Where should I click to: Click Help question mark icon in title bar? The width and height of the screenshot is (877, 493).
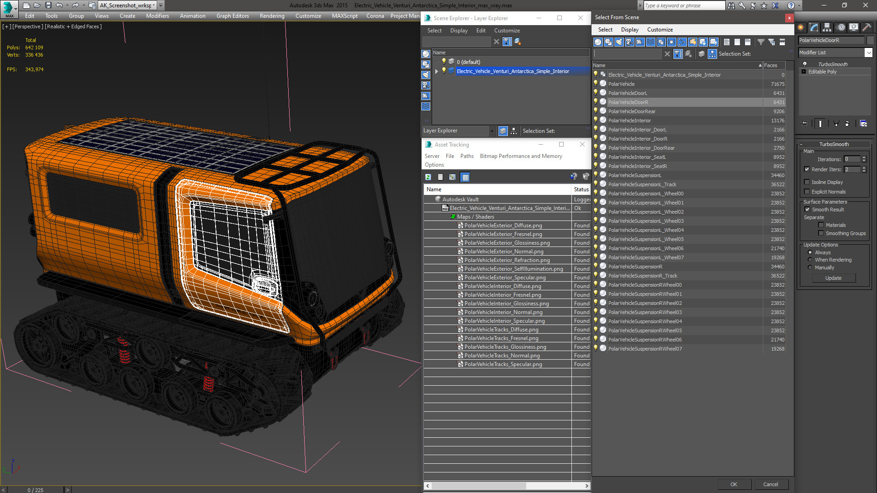coord(791,5)
